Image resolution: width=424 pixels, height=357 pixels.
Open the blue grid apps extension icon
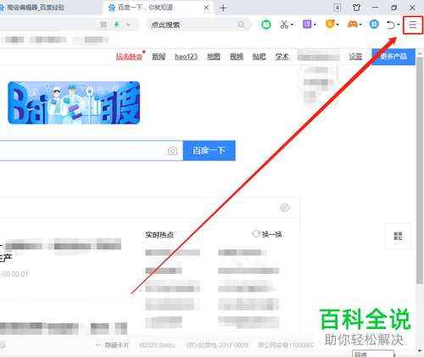374,25
